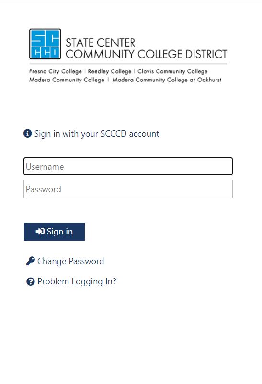The image size is (262, 384).
Task: Click the Fresno City College name
Action: (56, 71)
